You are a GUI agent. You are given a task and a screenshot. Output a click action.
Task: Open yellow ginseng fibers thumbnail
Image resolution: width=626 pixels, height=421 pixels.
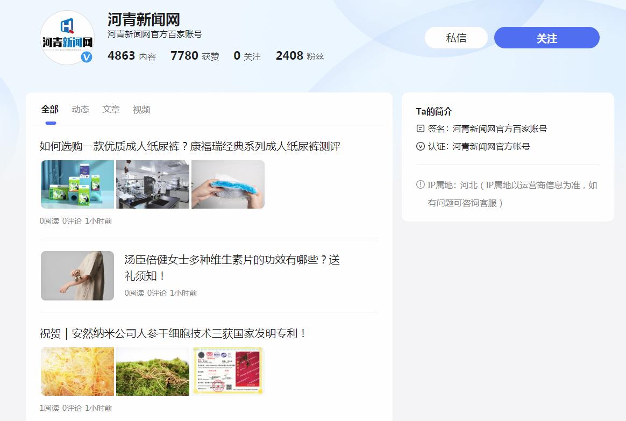(77, 372)
